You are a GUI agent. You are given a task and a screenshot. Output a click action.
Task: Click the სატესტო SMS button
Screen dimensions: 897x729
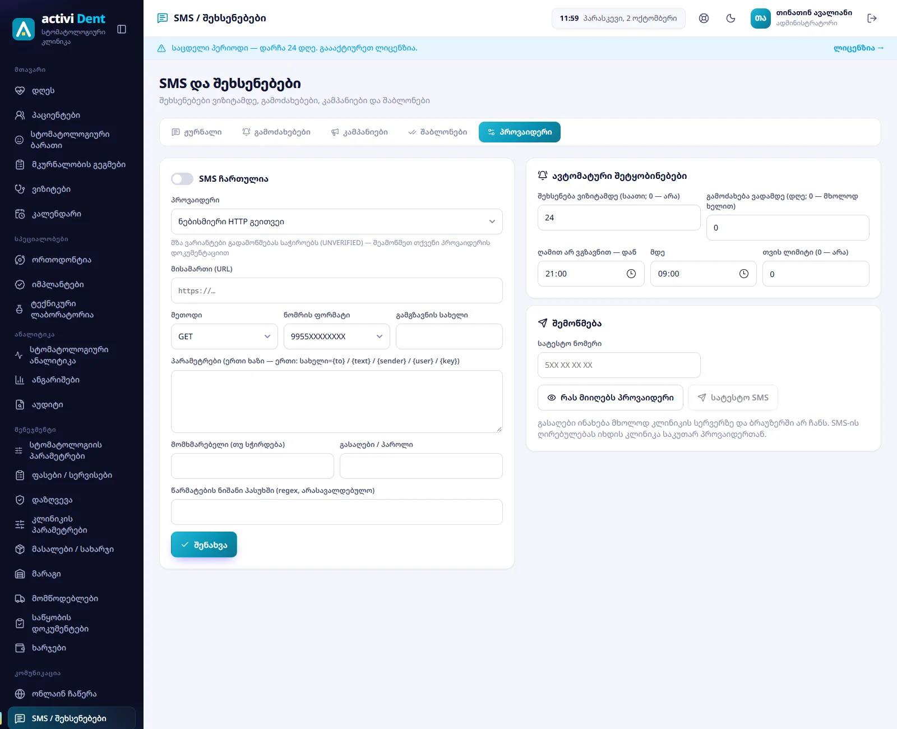733,398
